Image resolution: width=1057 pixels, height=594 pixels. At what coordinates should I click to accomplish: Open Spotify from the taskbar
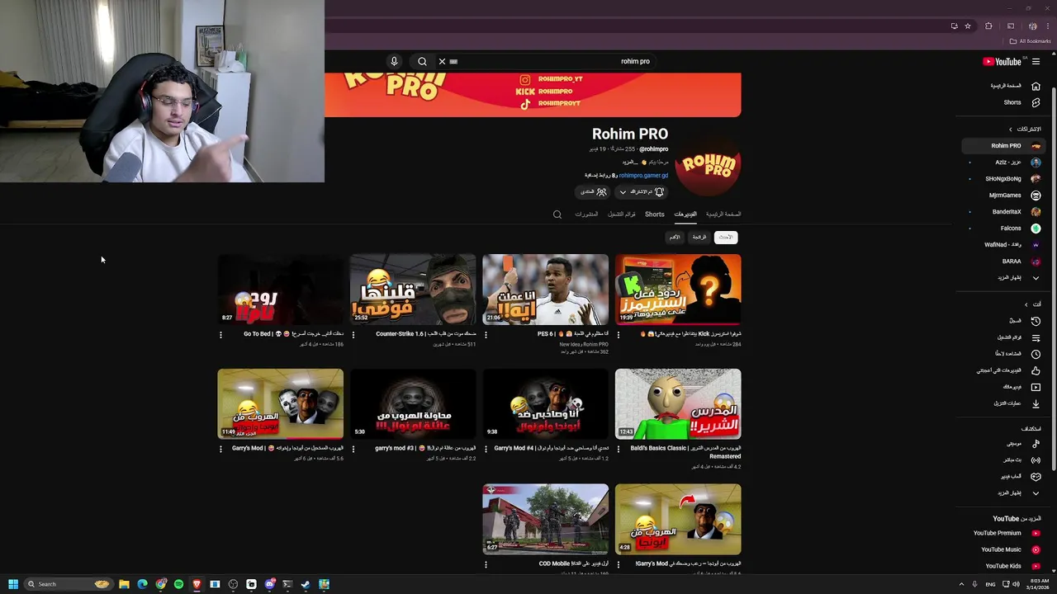click(x=178, y=584)
